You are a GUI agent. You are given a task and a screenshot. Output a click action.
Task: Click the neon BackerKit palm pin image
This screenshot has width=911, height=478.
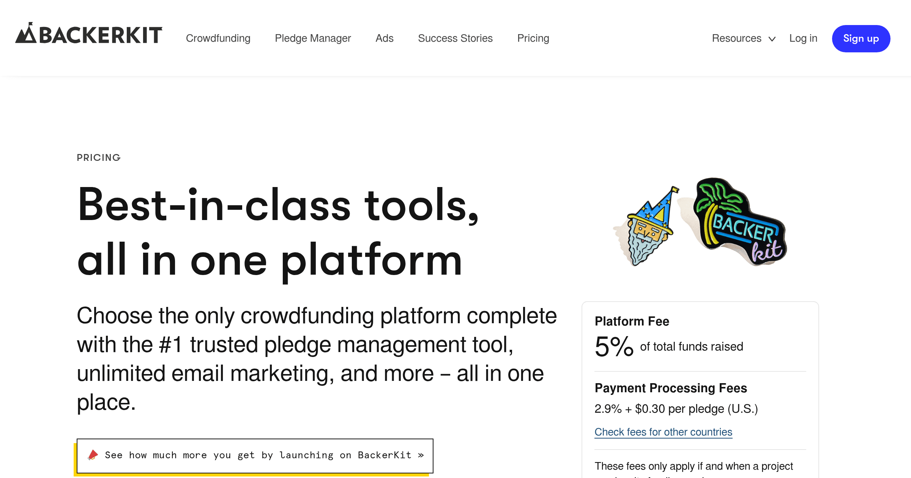(x=739, y=221)
